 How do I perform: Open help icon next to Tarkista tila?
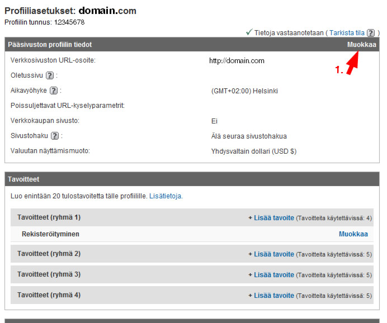[370, 33]
